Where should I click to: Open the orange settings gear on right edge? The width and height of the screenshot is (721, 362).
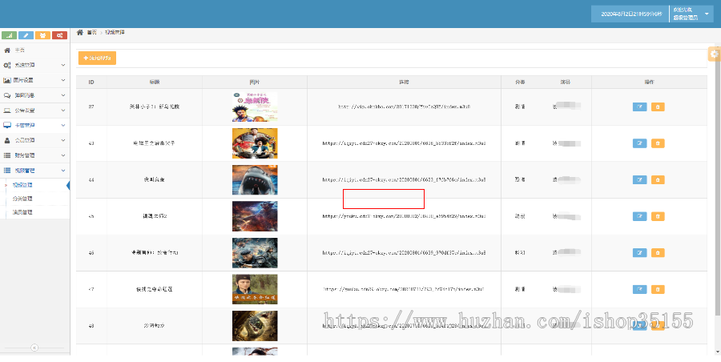coord(714,54)
